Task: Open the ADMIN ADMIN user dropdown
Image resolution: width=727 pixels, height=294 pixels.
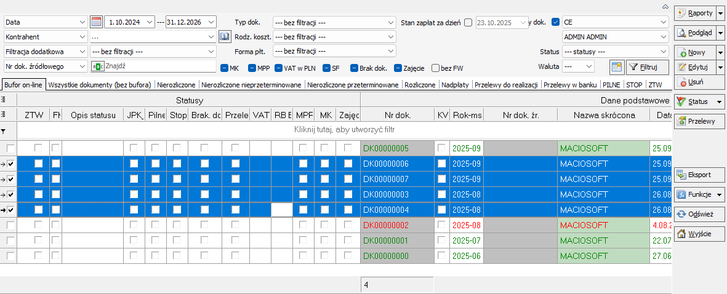Action: [615, 36]
